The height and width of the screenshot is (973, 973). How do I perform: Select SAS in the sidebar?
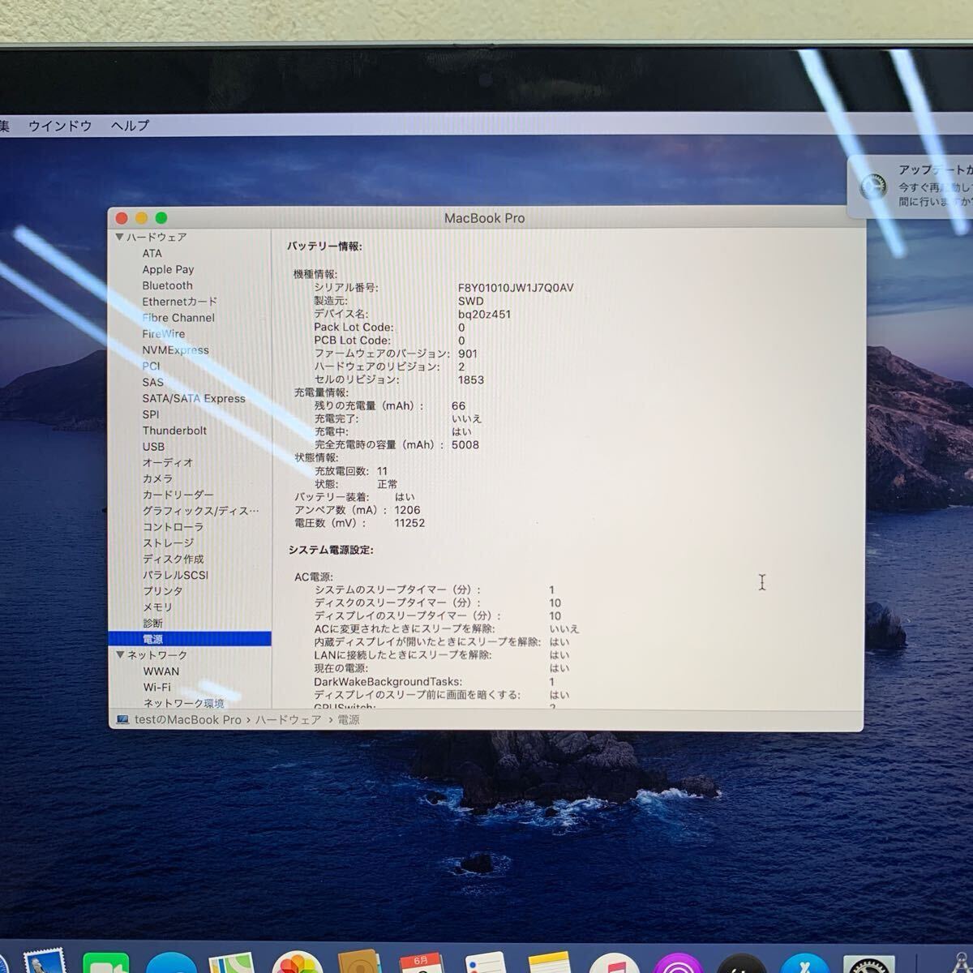(x=152, y=382)
